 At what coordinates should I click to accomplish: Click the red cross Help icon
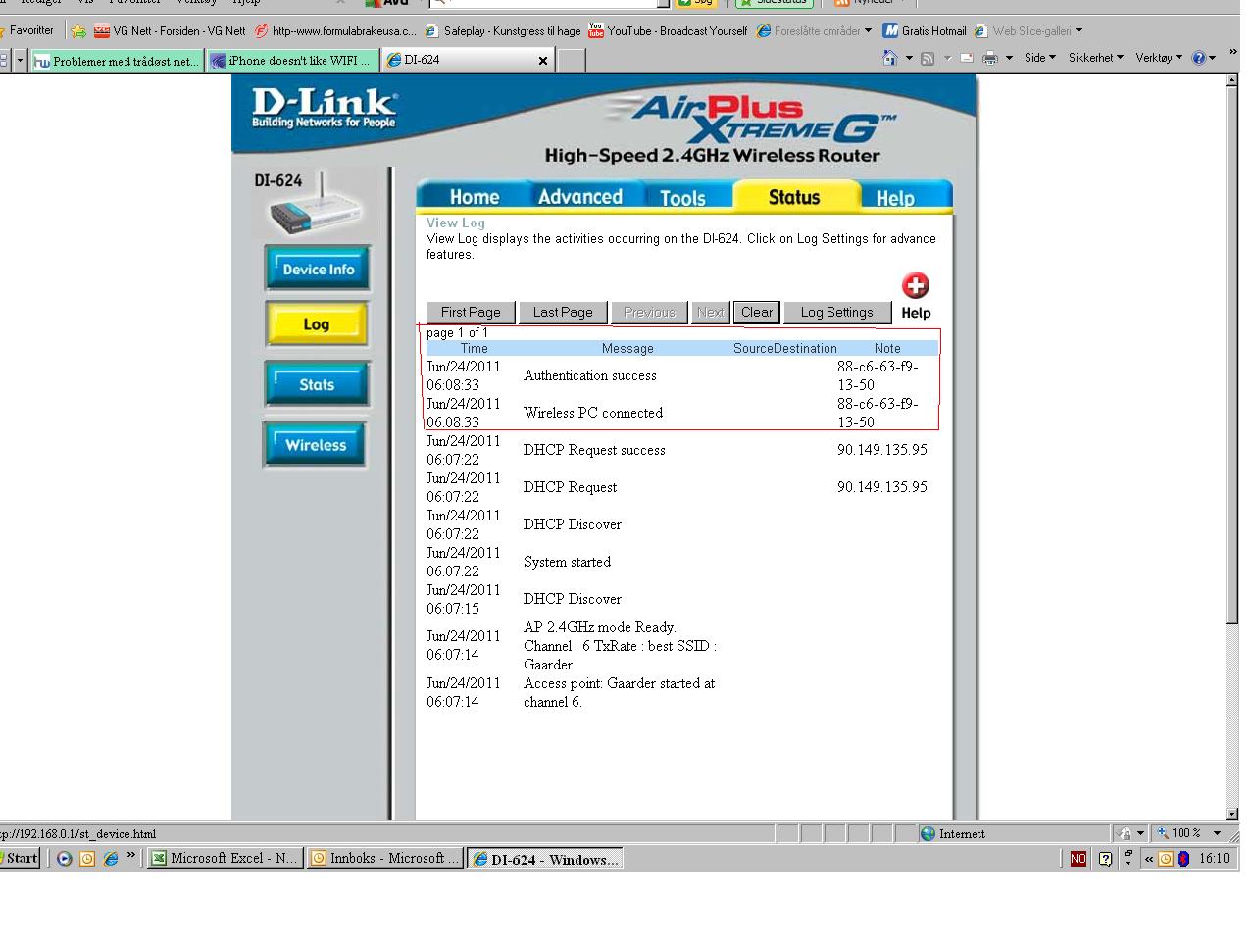point(916,286)
